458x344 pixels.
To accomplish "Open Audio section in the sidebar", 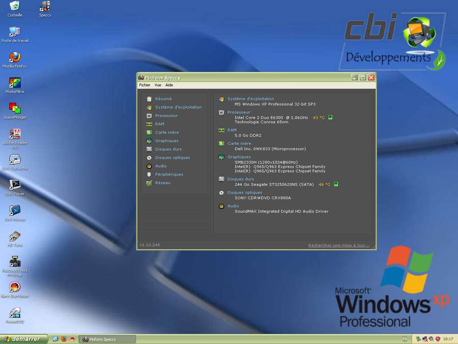I will [x=161, y=166].
